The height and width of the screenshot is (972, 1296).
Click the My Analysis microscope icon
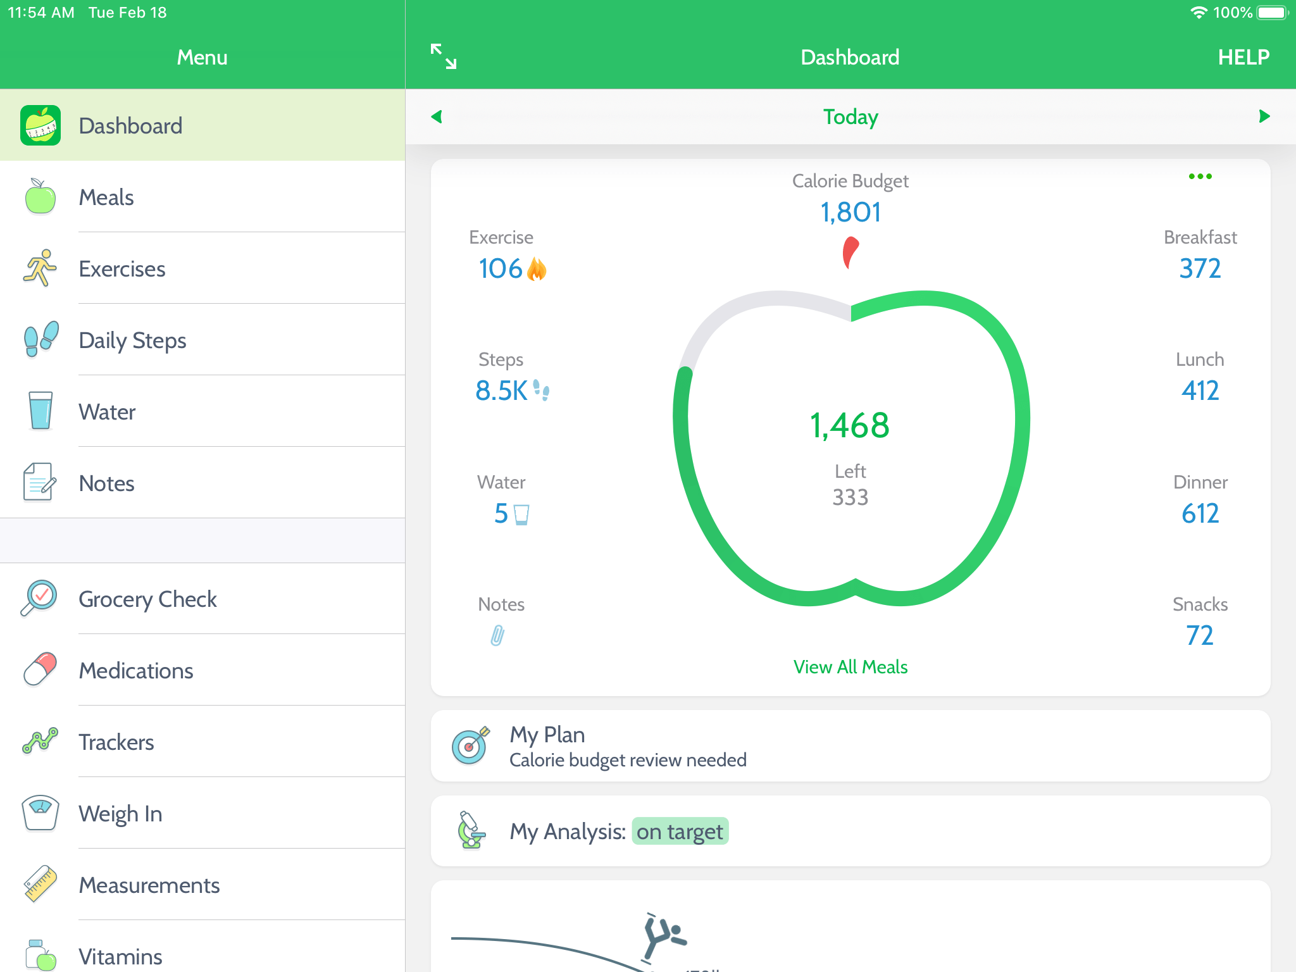pos(471,830)
